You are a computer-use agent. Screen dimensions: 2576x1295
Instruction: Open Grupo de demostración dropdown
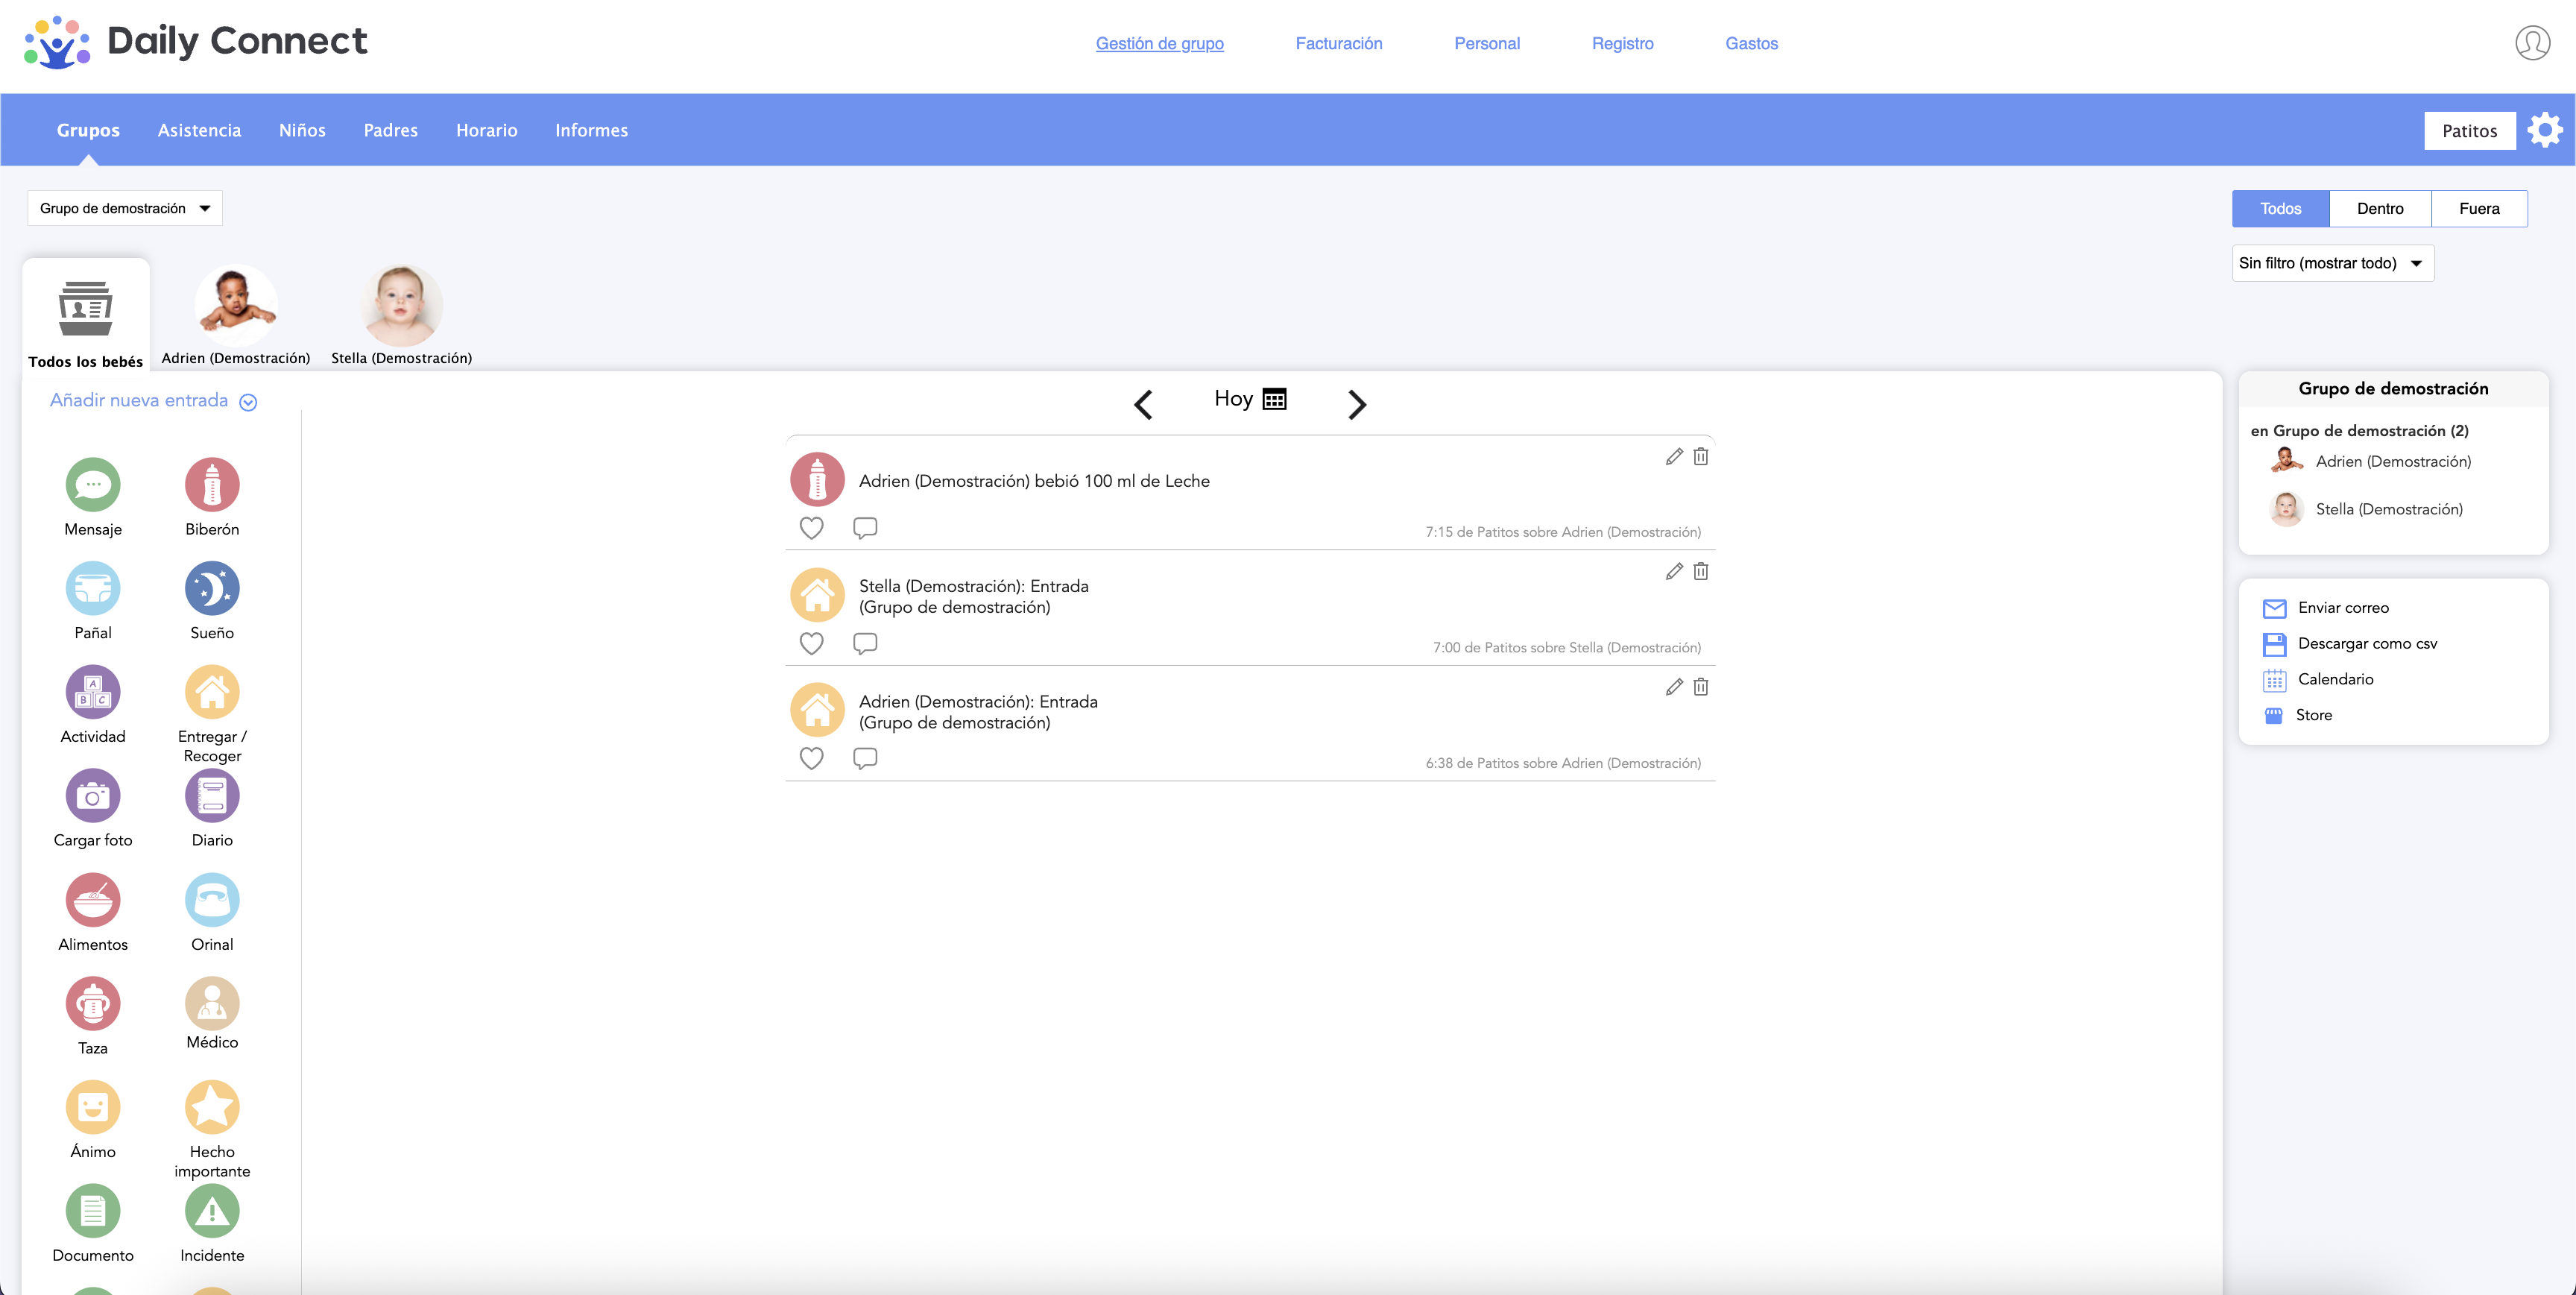125,208
